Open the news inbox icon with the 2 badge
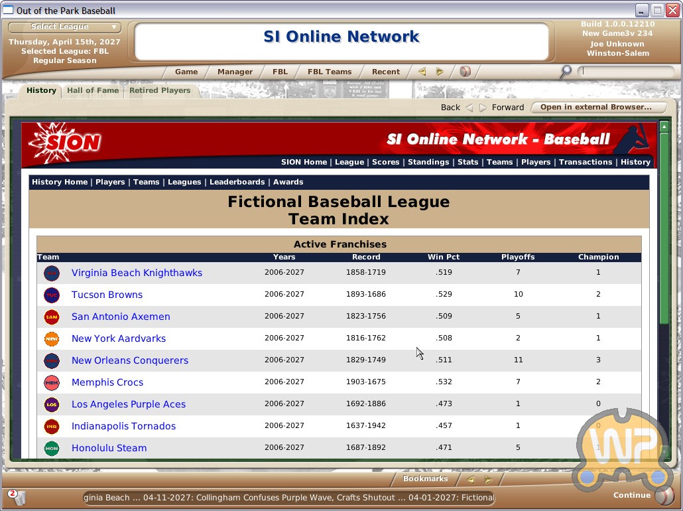Image resolution: width=683 pixels, height=511 pixels. click(x=16, y=497)
